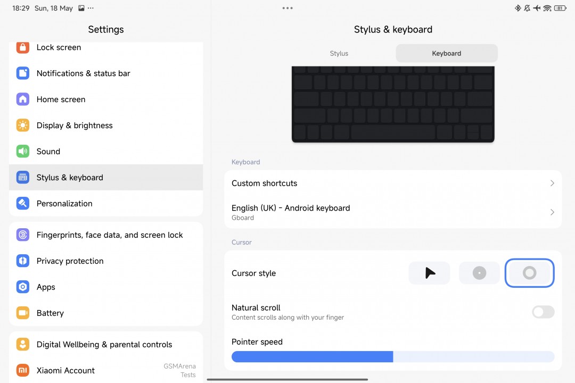Tap the Personalization icon
The image size is (575, 383).
(22, 204)
